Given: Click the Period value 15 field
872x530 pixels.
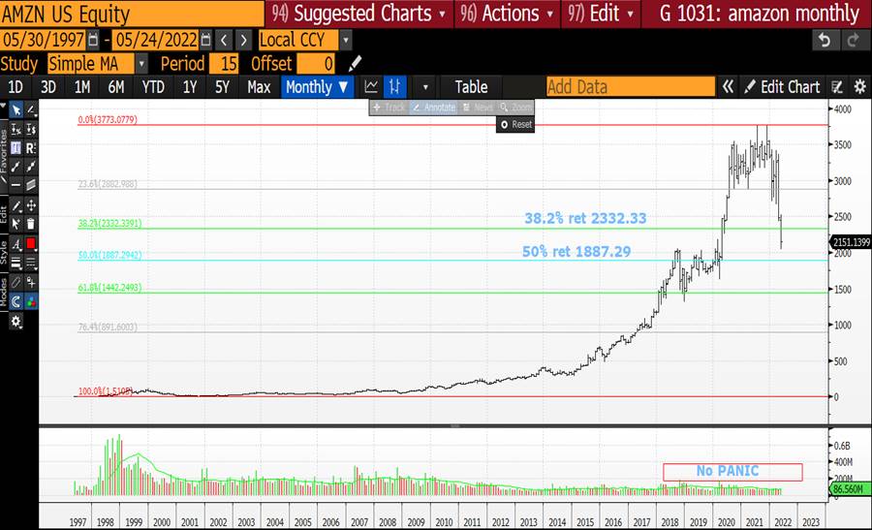Looking at the screenshot, I should (x=224, y=63).
